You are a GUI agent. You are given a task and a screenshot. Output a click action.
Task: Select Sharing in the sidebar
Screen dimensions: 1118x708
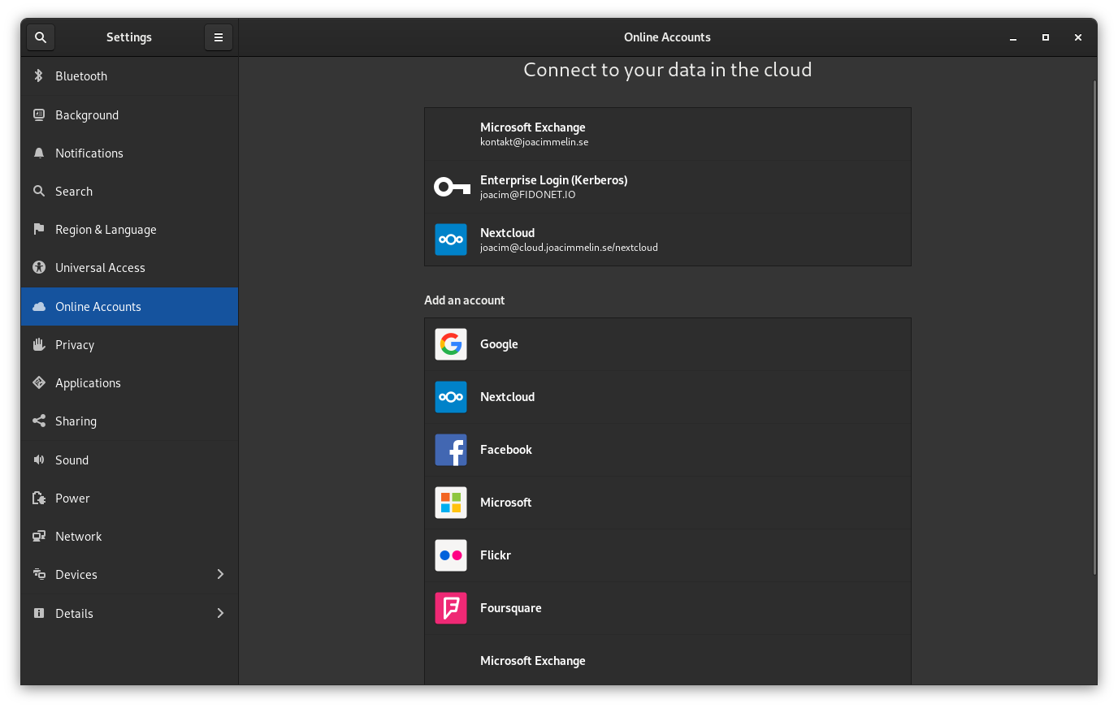(129, 421)
